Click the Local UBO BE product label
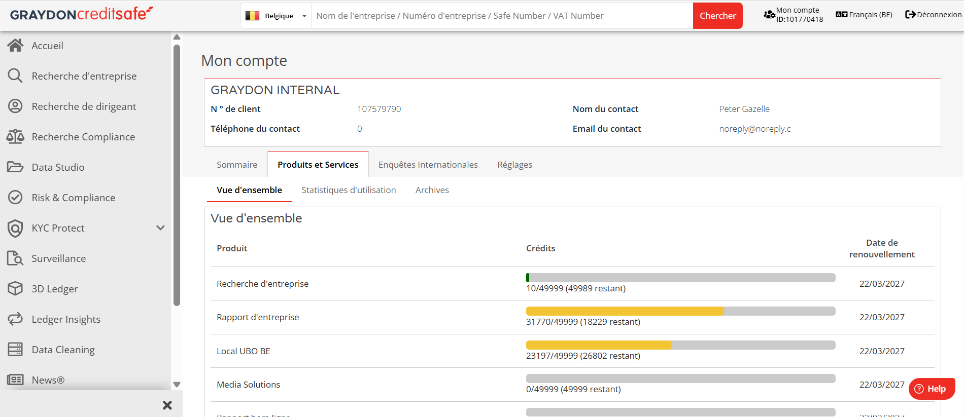The height and width of the screenshot is (417, 964). coord(244,351)
